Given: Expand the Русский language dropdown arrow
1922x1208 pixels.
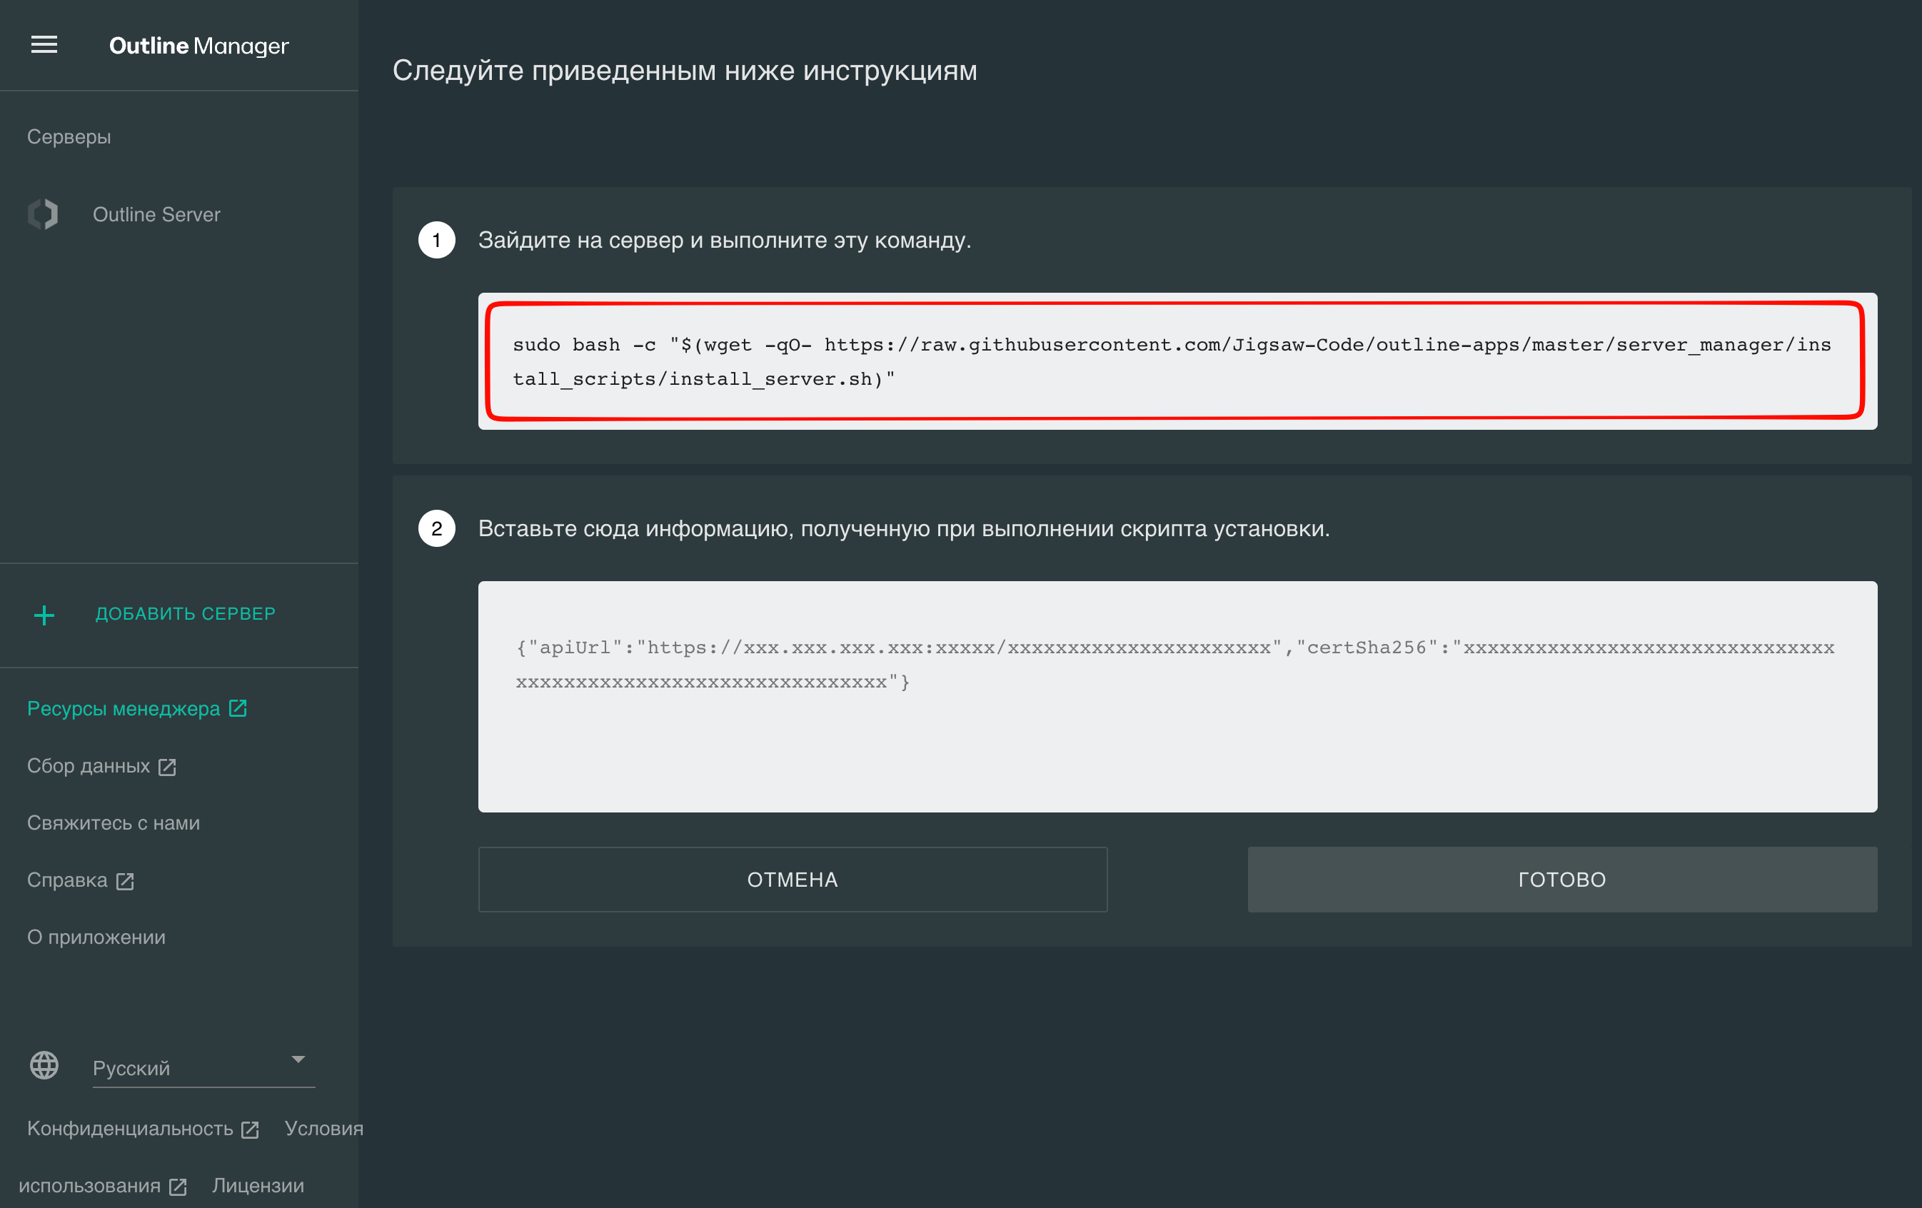Looking at the screenshot, I should [x=298, y=1059].
